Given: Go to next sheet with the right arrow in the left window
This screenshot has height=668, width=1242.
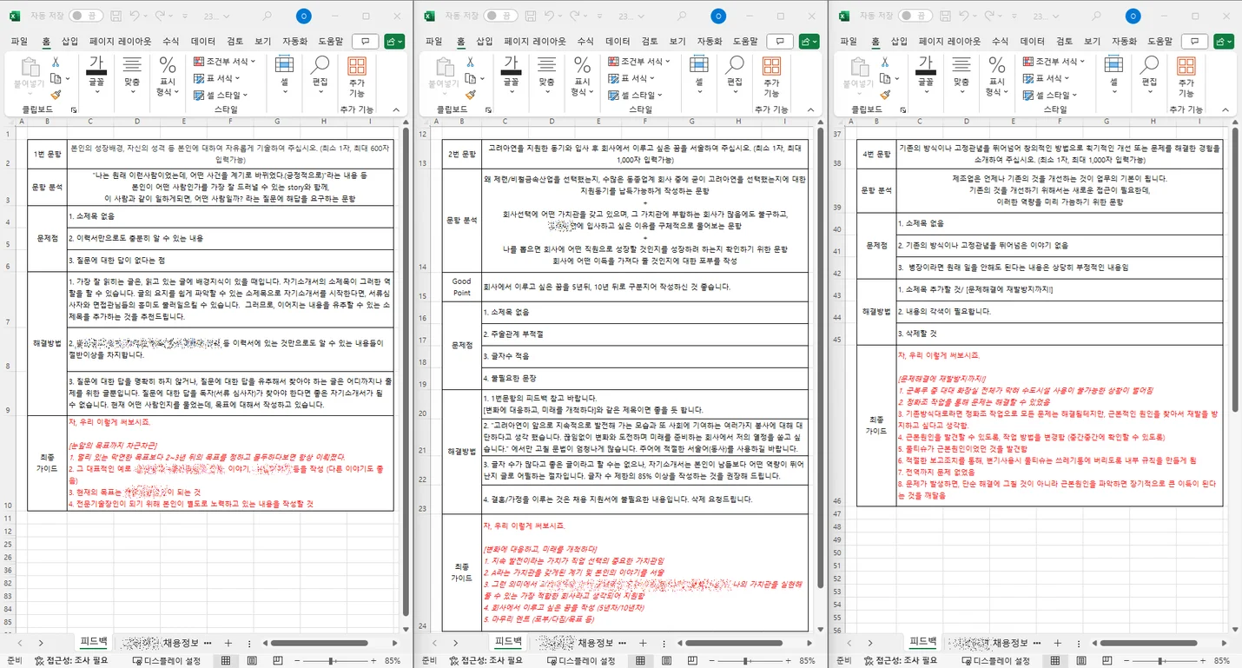Looking at the screenshot, I should tap(41, 643).
